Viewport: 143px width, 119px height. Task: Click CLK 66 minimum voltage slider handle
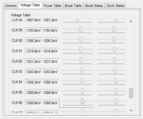[82, 102]
